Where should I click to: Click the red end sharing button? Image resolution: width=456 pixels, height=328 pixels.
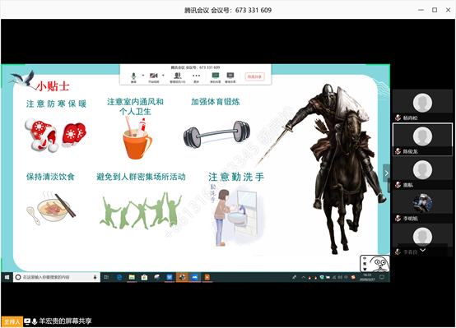[x=254, y=76]
